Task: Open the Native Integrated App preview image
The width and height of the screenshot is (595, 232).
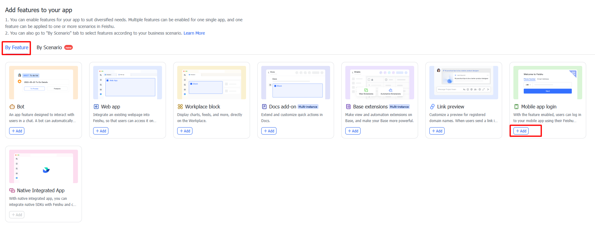Action: pyautogui.click(x=44, y=166)
